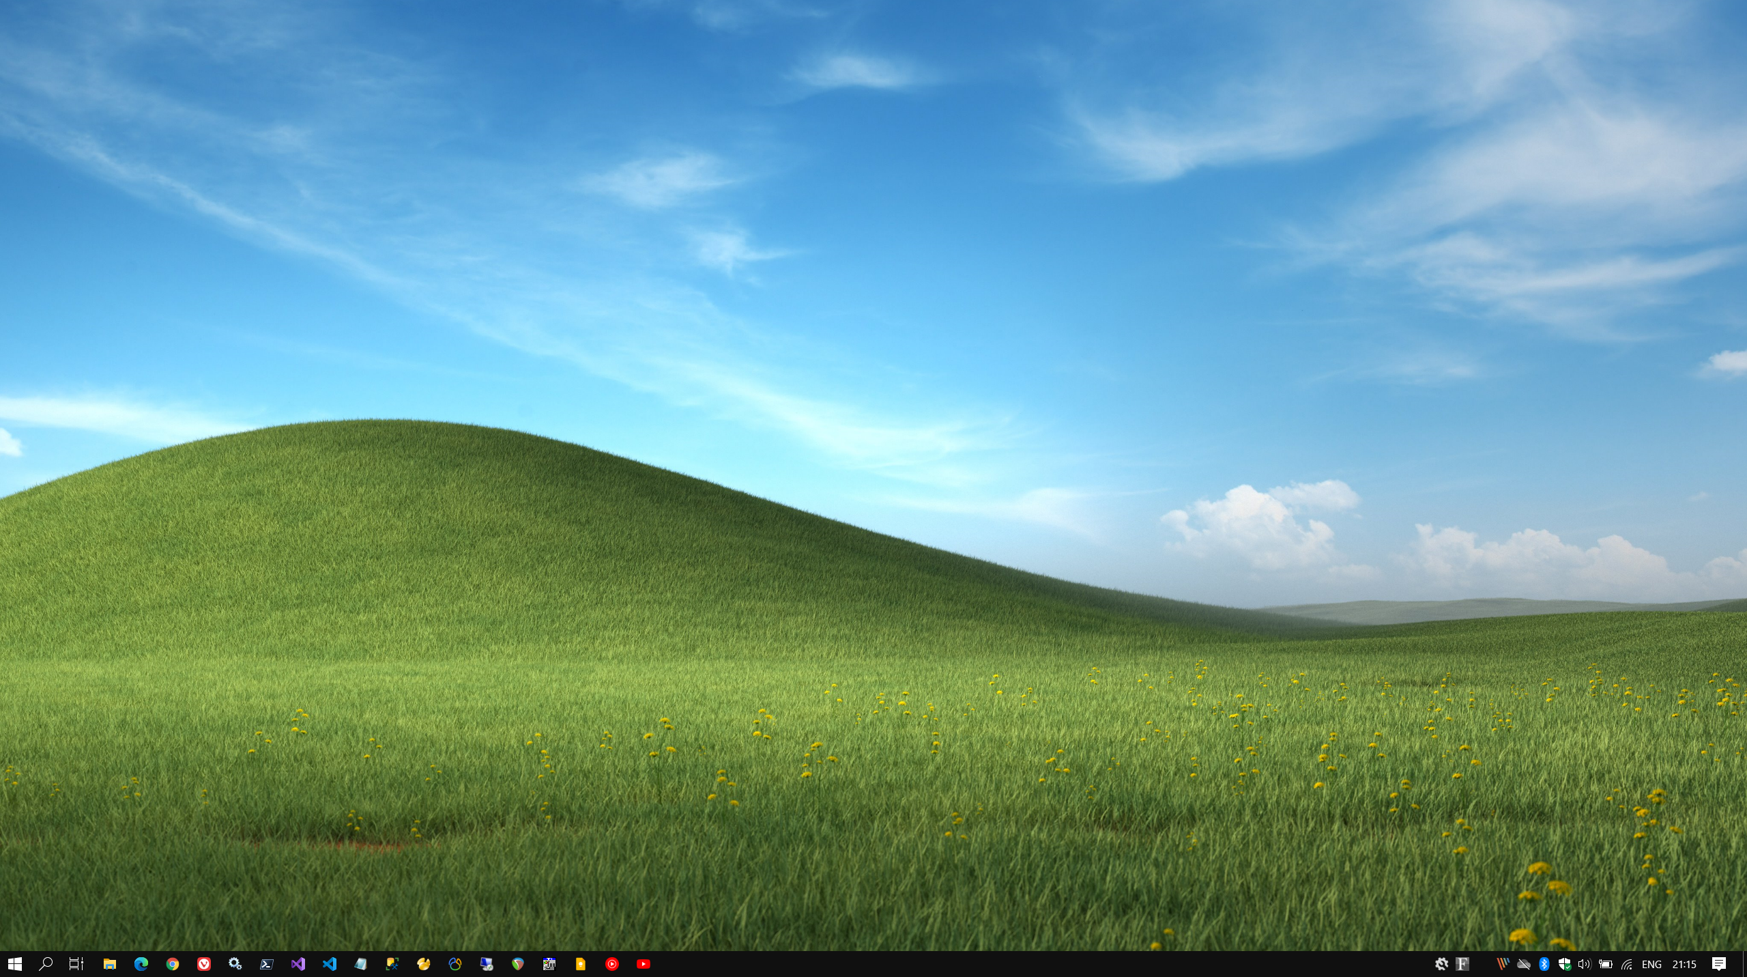1747x977 pixels.
Task: Open the blue-green ring app icon on taskbar
Action: click(x=454, y=964)
